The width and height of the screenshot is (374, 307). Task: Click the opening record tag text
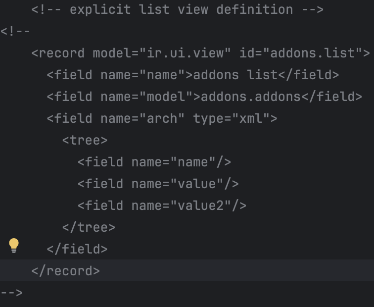(x=58, y=53)
